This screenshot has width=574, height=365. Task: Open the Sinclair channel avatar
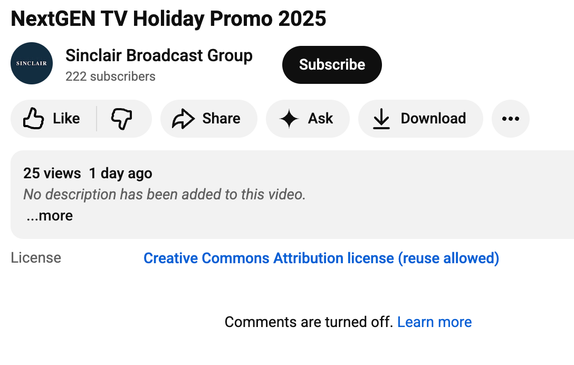point(32,63)
